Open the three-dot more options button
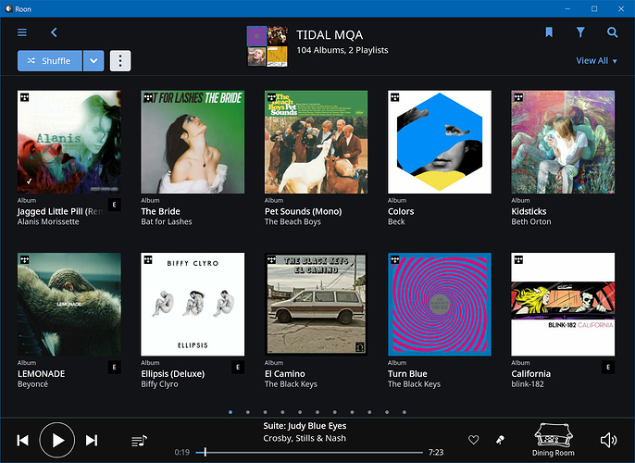The width and height of the screenshot is (635, 463). 120,61
